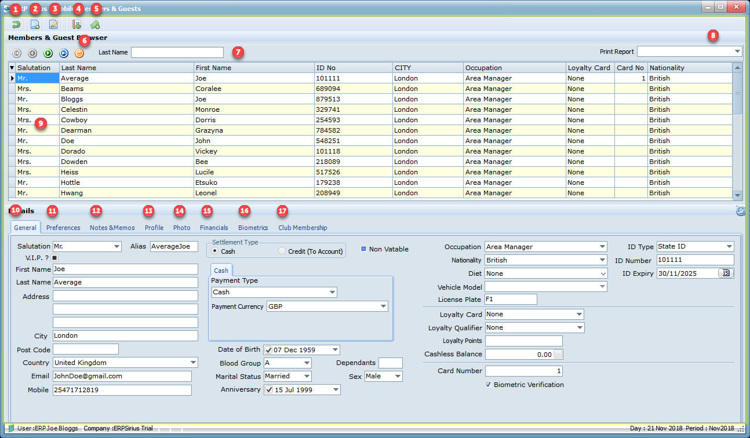The height and width of the screenshot is (438, 750).
Task: Click the Dependants field
Action: [x=390, y=363]
